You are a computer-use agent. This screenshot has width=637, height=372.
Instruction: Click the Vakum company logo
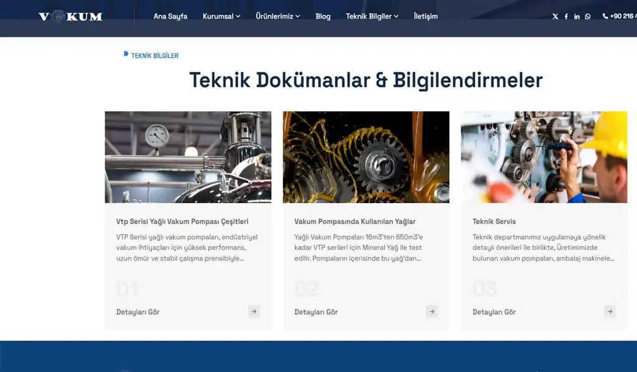72,16
